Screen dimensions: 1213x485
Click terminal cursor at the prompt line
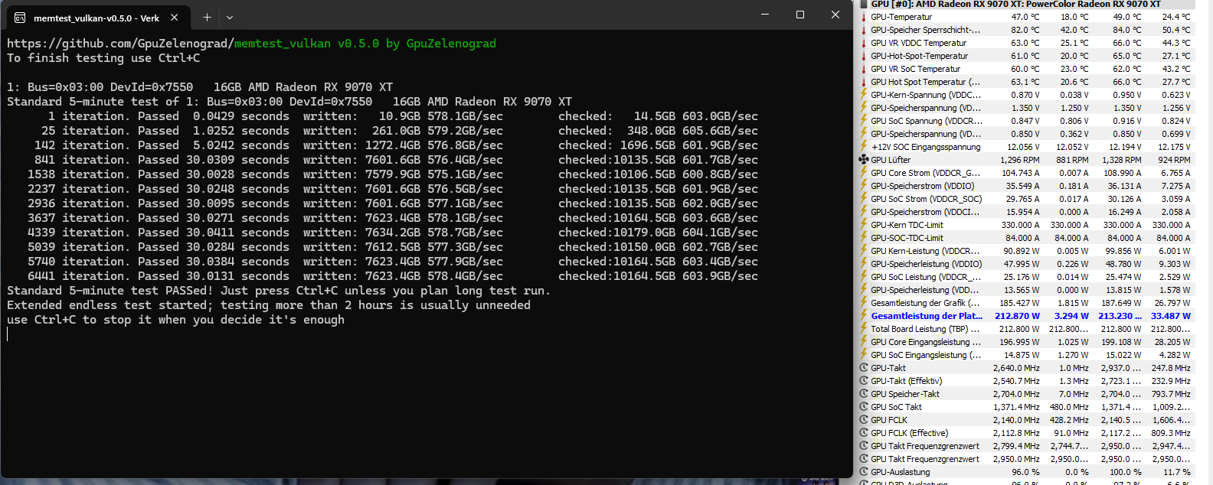coord(8,334)
